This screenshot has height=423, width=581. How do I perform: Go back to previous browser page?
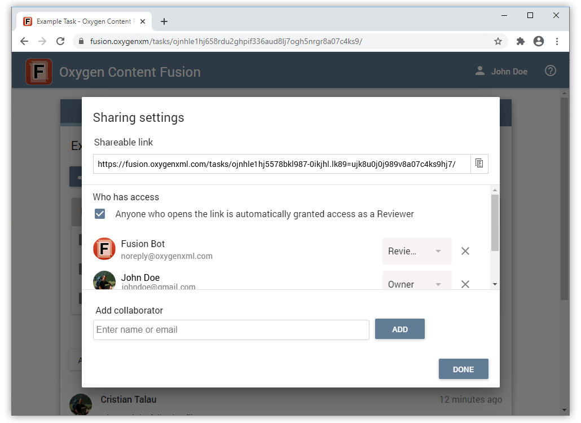[24, 41]
